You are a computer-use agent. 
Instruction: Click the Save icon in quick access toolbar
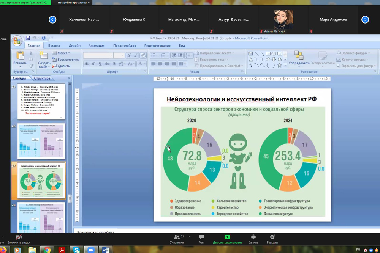pos(28,38)
